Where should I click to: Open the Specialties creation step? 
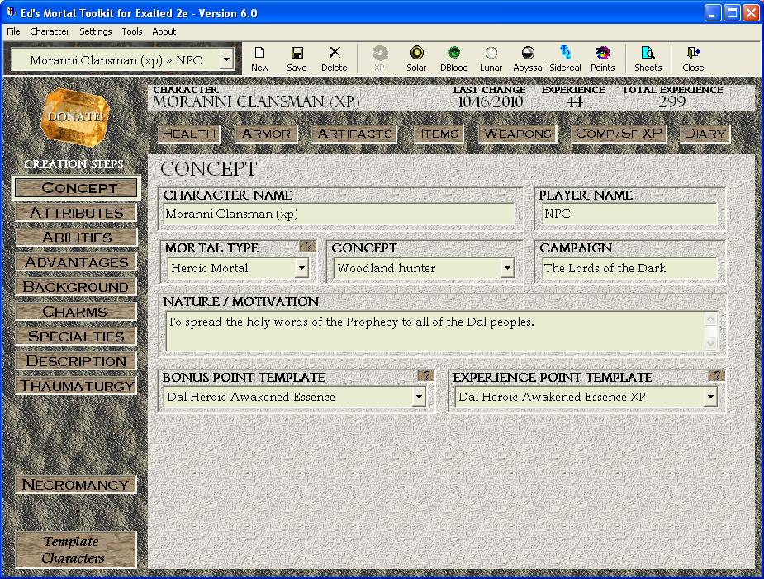tap(76, 337)
